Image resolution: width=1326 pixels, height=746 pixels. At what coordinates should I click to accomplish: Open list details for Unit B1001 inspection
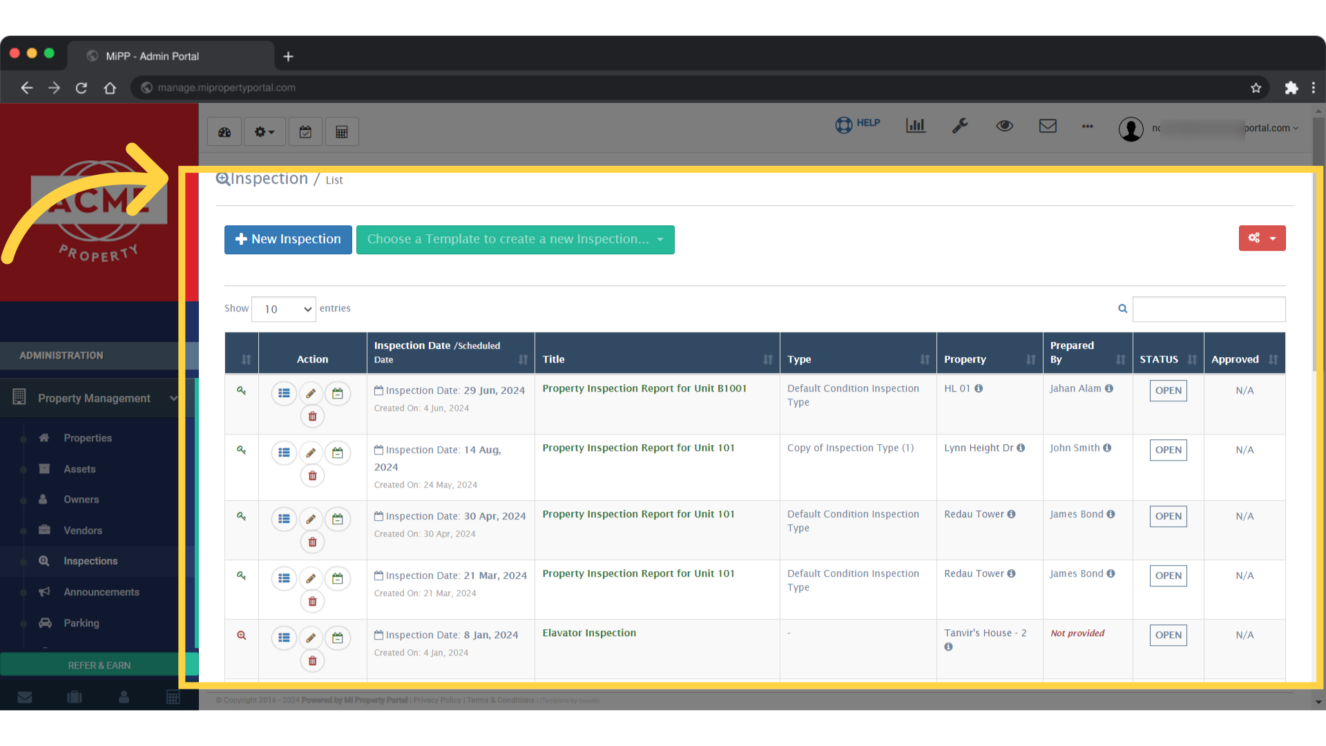(x=284, y=394)
